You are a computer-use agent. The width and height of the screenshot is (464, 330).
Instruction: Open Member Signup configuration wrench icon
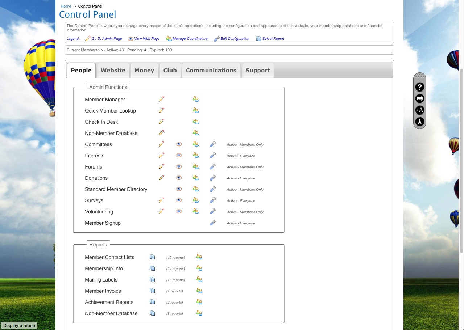tap(213, 223)
